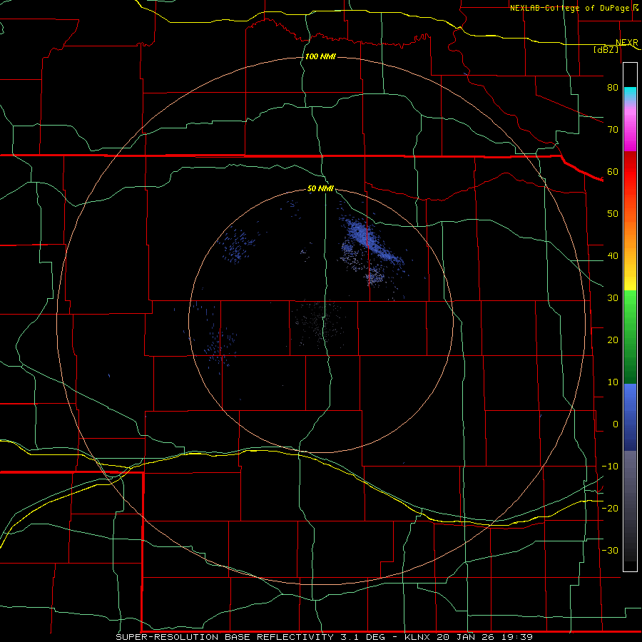Viewport: 642px width, 642px height.
Task: Click the "50 NMI" range ring label
Action: tap(320, 189)
